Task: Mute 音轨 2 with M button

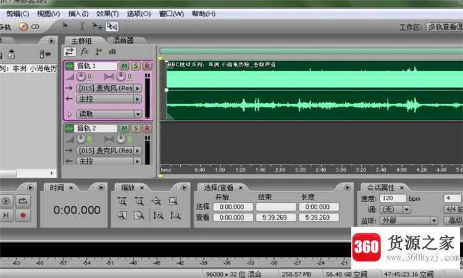Action: point(124,128)
